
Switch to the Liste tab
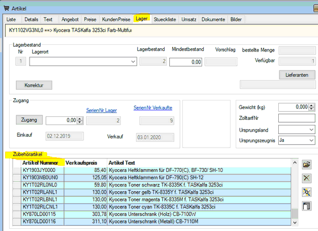point(11,19)
